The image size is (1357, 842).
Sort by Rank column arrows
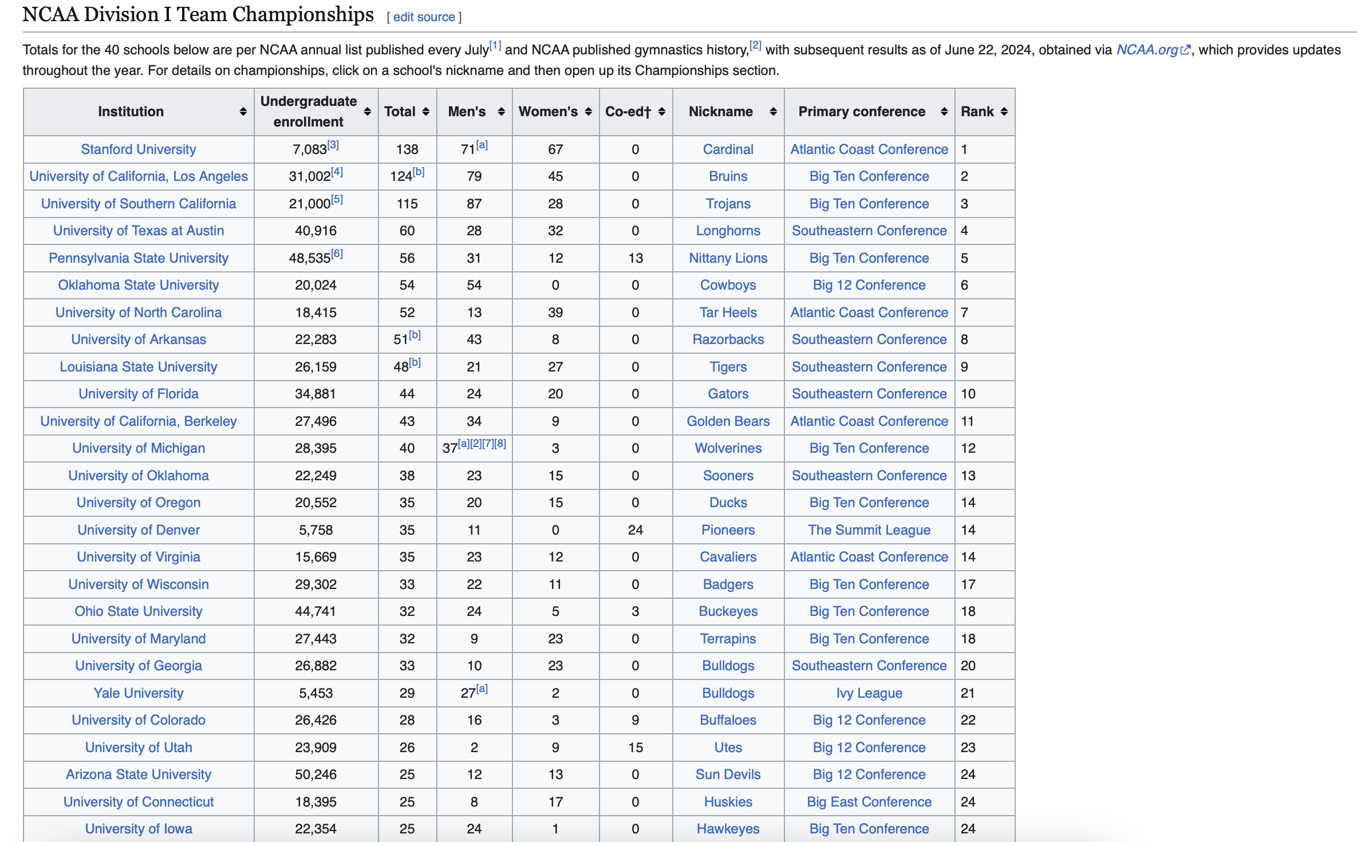coord(1004,112)
